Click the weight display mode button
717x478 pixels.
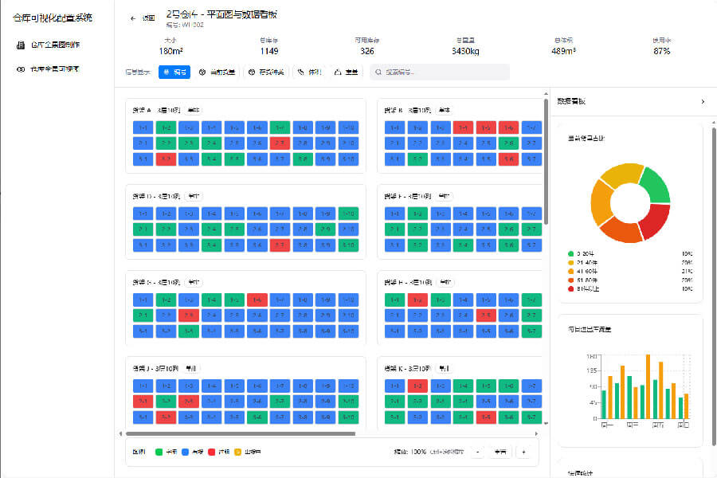[346, 72]
